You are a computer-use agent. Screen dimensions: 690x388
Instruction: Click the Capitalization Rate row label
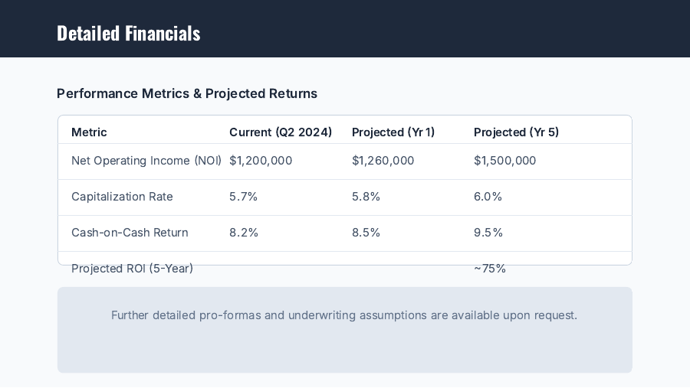pos(122,197)
